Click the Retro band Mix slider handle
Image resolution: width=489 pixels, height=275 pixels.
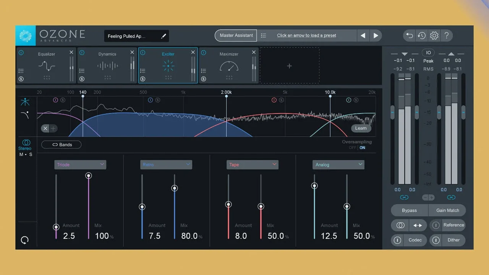(x=175, y=188)
